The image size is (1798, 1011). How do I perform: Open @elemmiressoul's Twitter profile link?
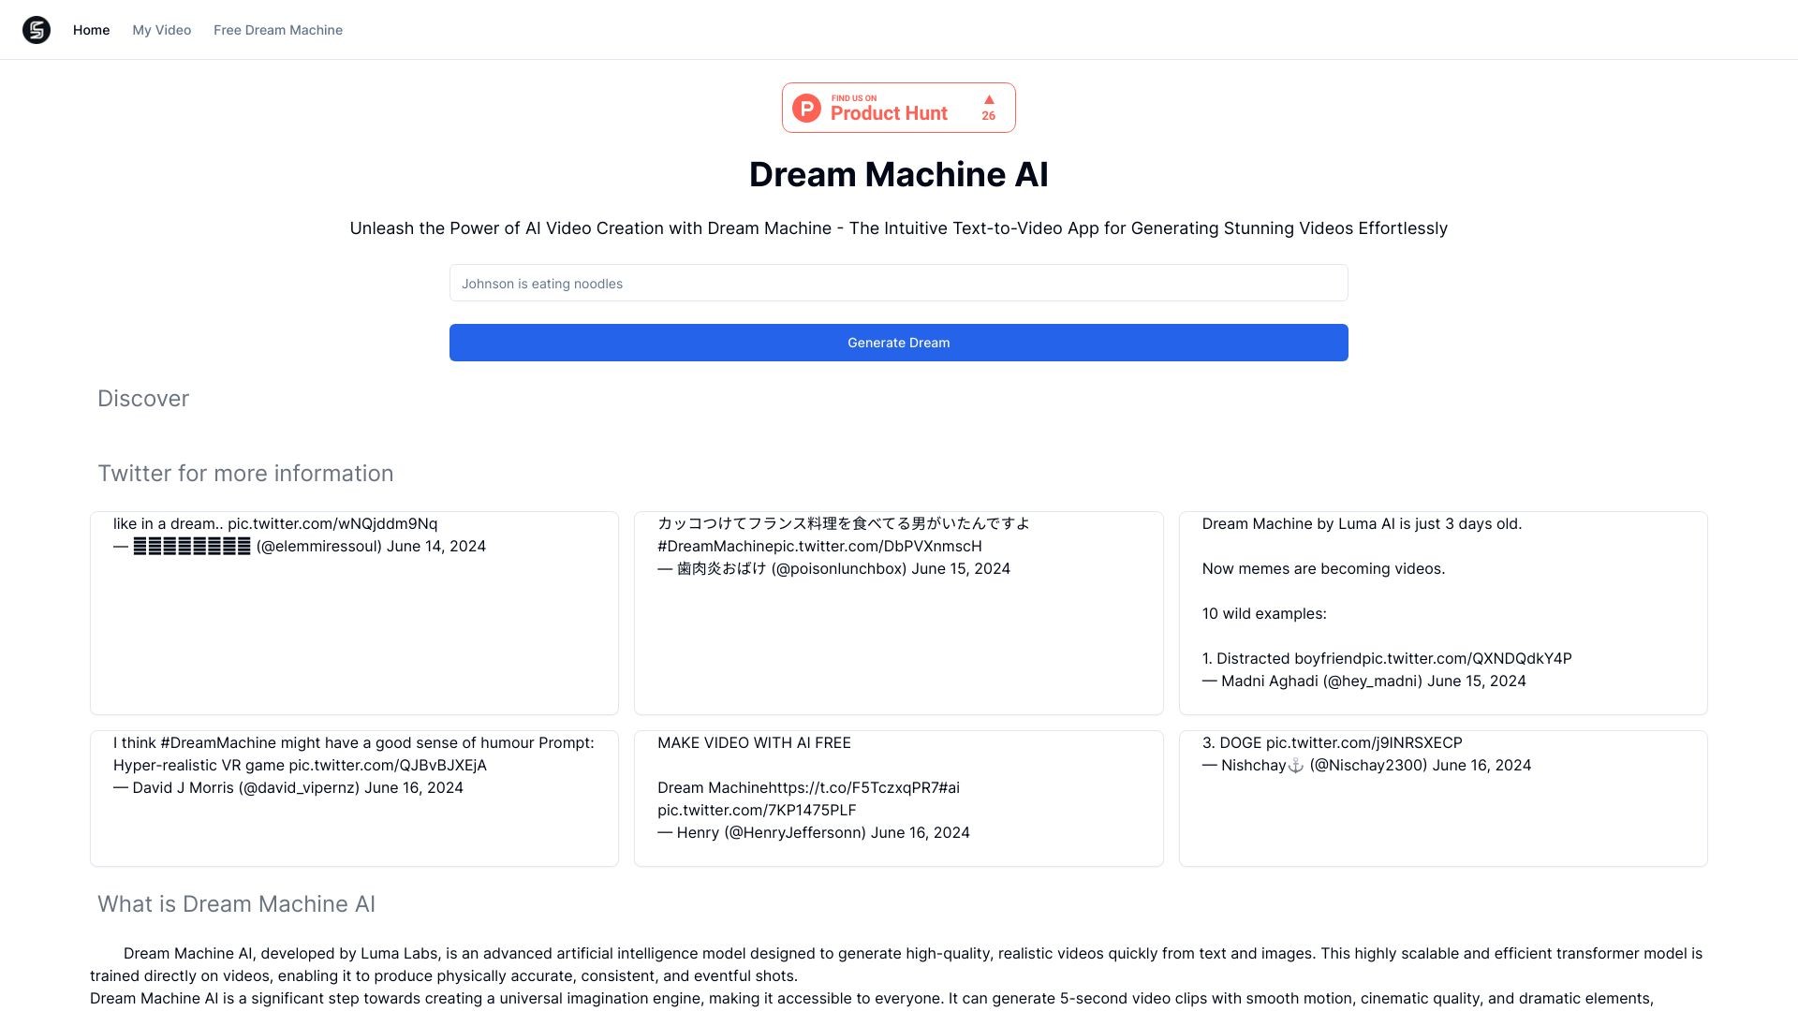(318, 546)
